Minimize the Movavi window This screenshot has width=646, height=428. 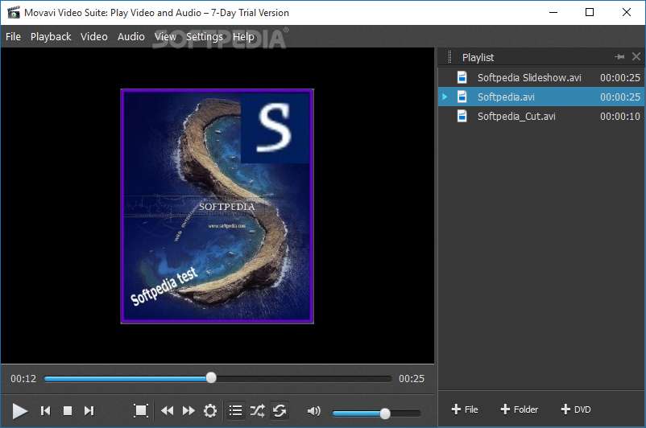tap(553, 12)
